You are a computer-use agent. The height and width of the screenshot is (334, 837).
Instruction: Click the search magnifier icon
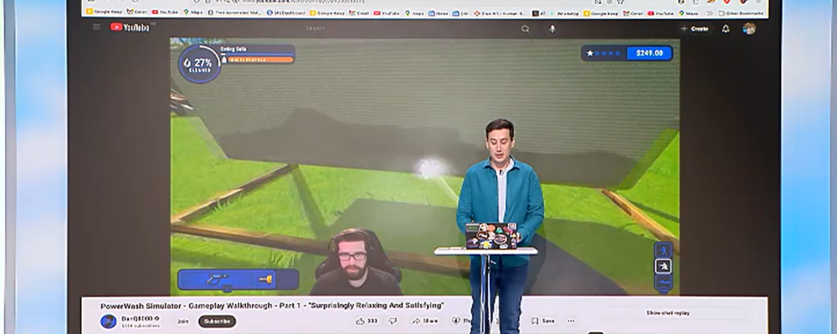coord(526,28)
